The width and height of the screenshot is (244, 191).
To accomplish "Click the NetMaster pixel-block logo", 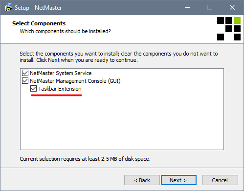I will (229, 29).
